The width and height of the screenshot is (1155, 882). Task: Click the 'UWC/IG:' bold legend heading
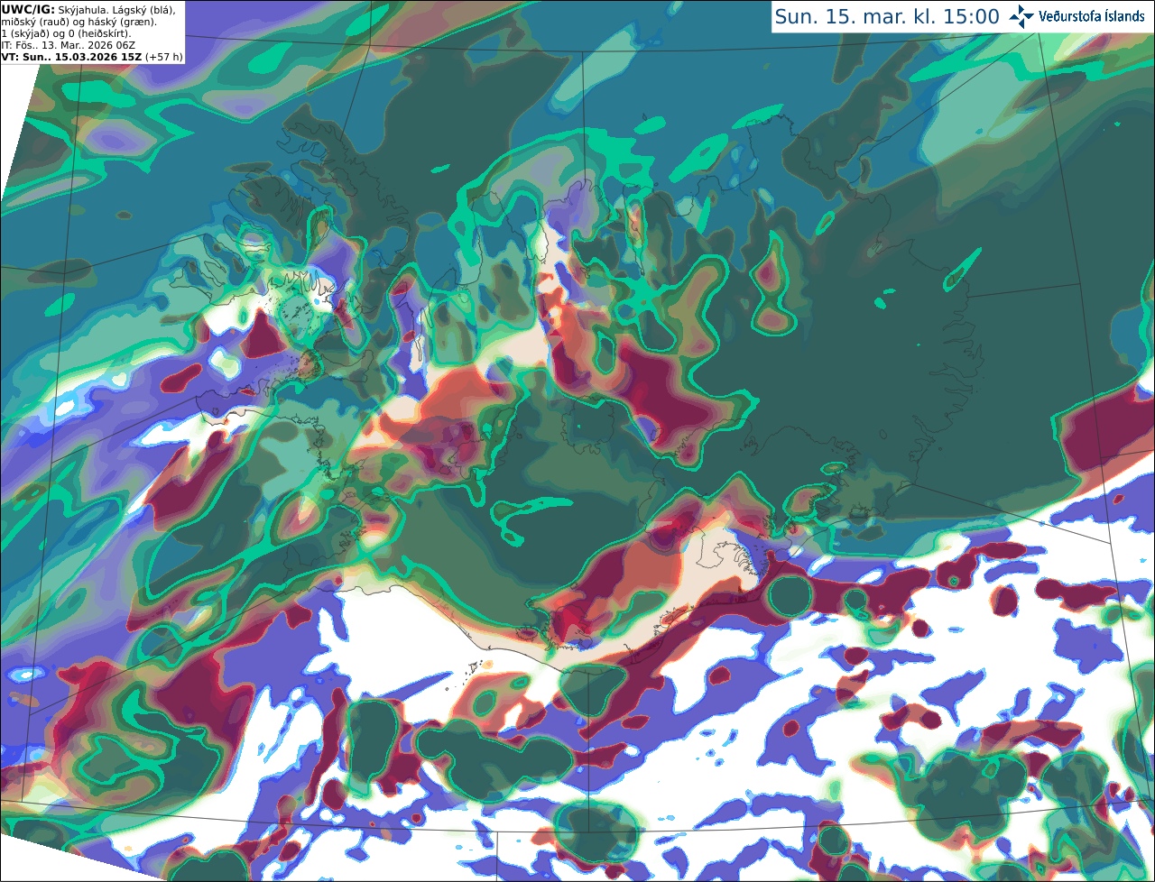coord(28,9)
